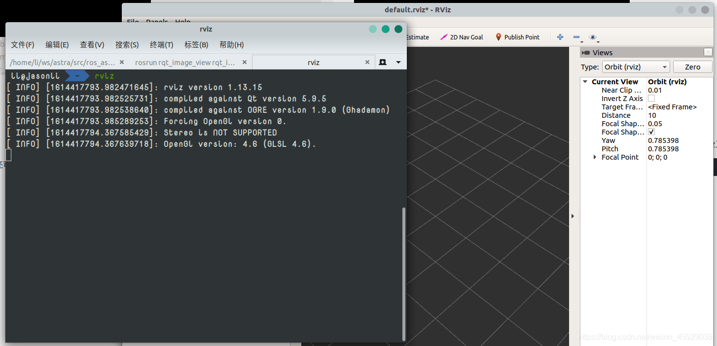
Task: Toggle the Invert Z Axis checkbox
Action: coord(651,99)
